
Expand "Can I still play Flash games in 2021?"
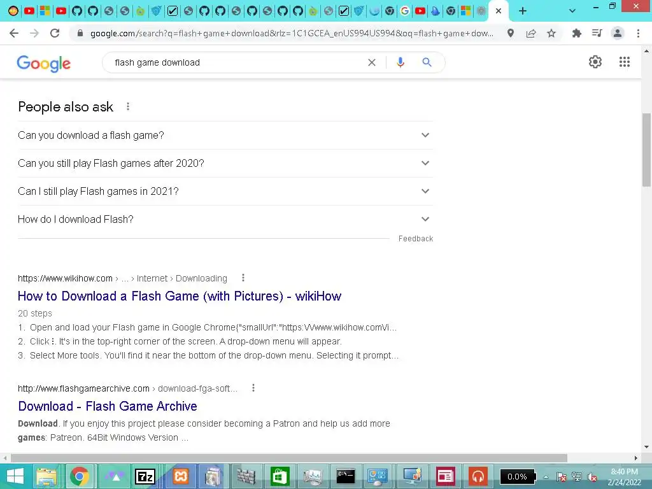tap(225, 191)
